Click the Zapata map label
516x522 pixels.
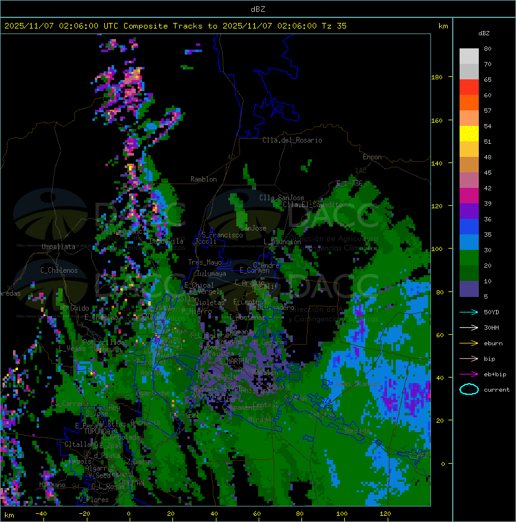(138, 462)
